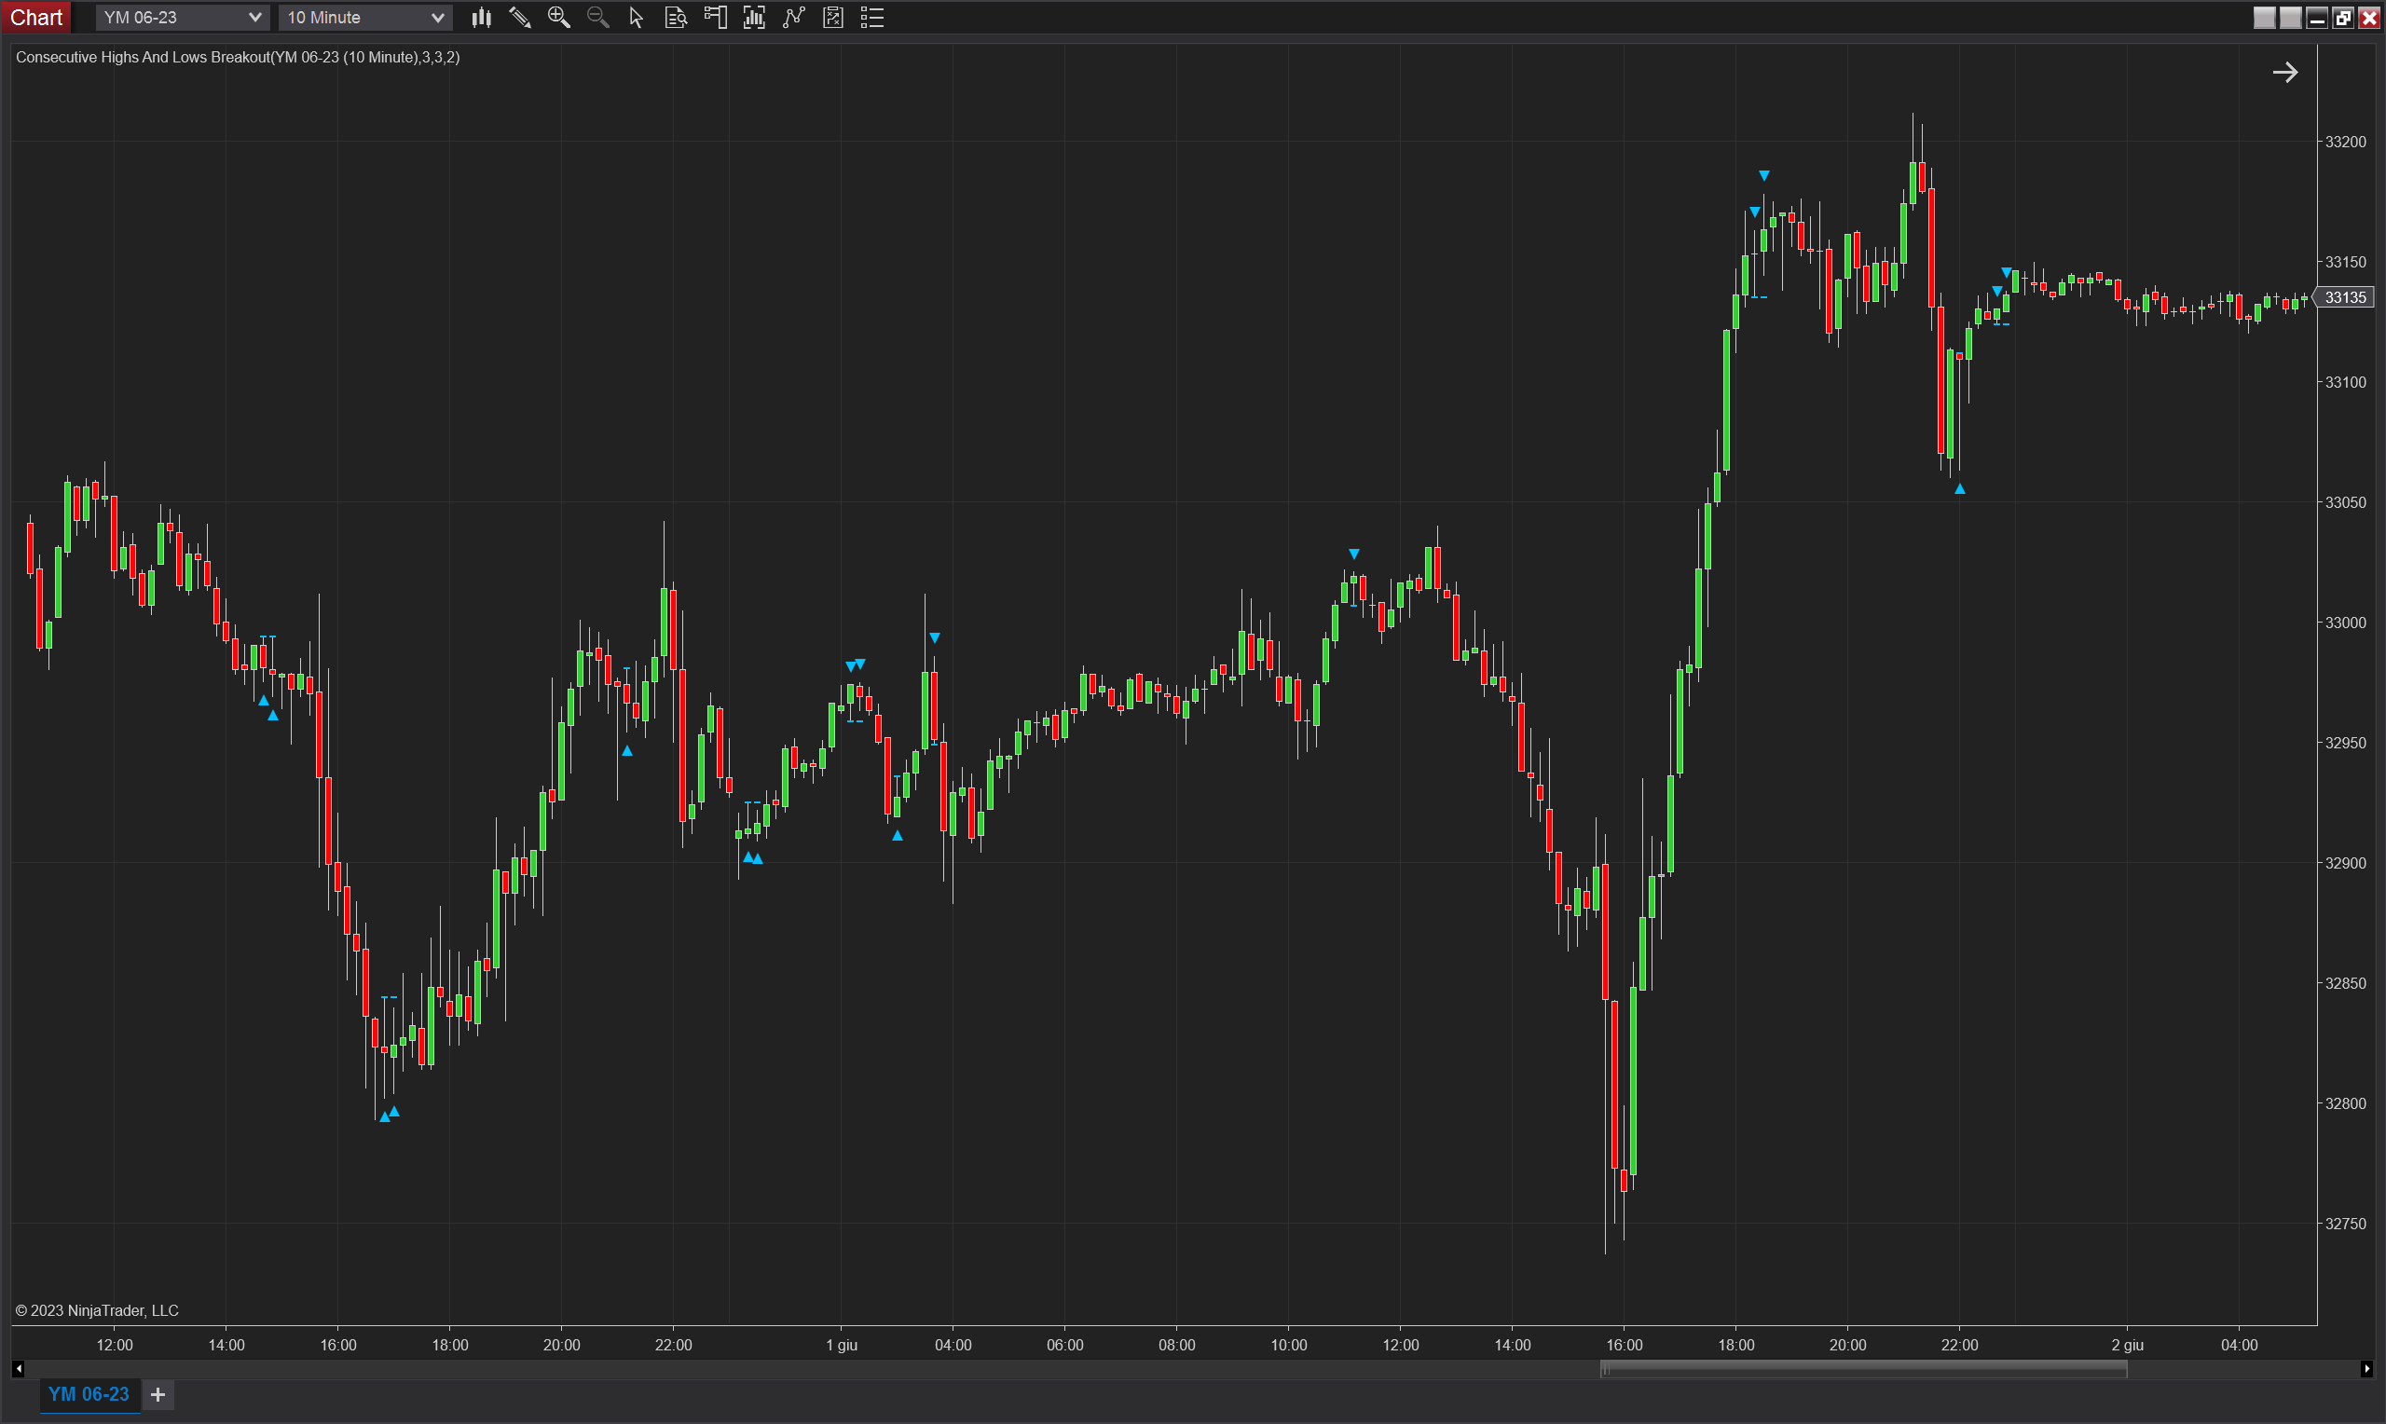The width and height of the screenshot is (2386, 1424).
Task: Click the 33200 price axis label
Action: point(2346,142)
